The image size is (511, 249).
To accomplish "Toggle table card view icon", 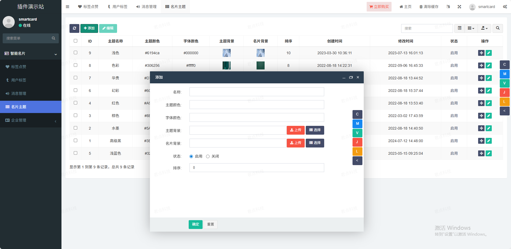I will pos(459,28).
